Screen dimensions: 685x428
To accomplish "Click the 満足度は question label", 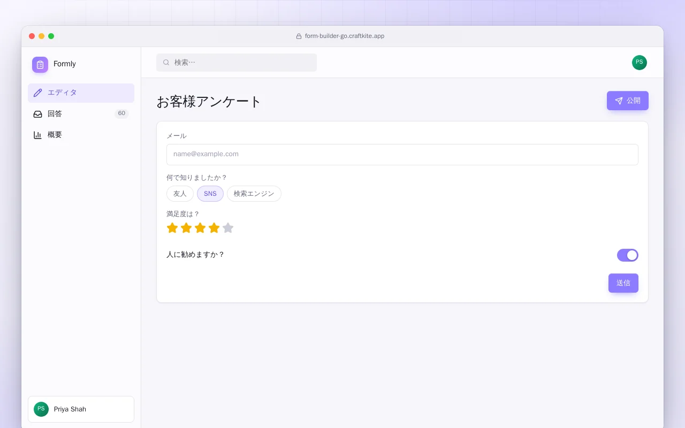I will (183, 214).
